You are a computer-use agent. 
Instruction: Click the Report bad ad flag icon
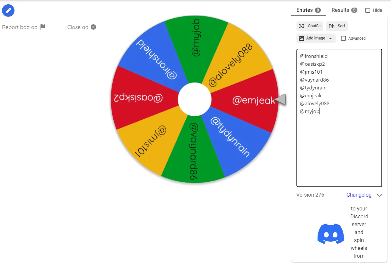pos(42,27)
